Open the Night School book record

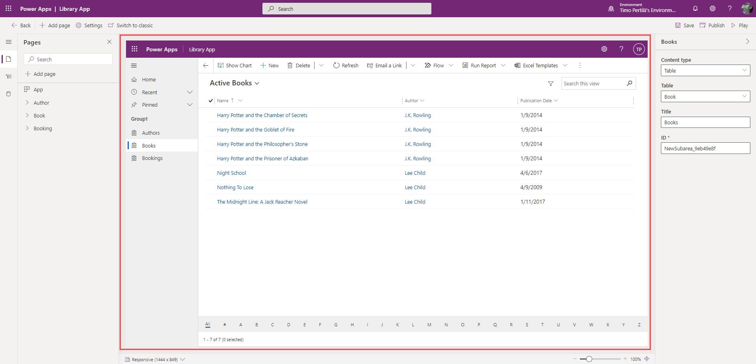coord(231,173)
